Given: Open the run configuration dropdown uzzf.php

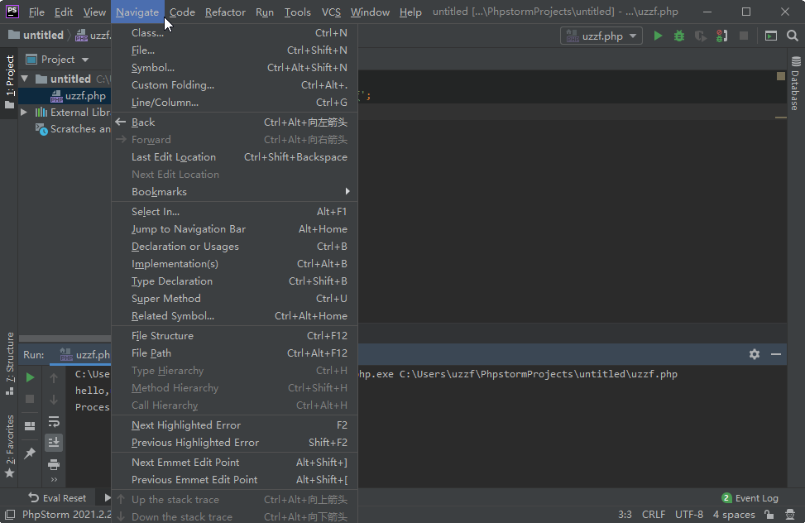Looking at the screenshot, I should 601,36.
